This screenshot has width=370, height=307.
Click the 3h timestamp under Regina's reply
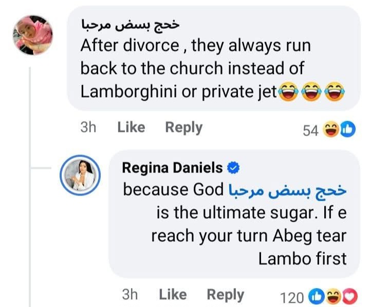click(131, 294)
